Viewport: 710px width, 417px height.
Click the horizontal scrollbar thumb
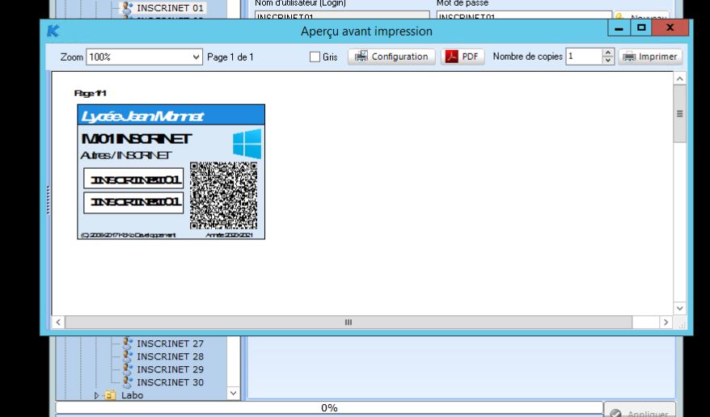point(349,322)
